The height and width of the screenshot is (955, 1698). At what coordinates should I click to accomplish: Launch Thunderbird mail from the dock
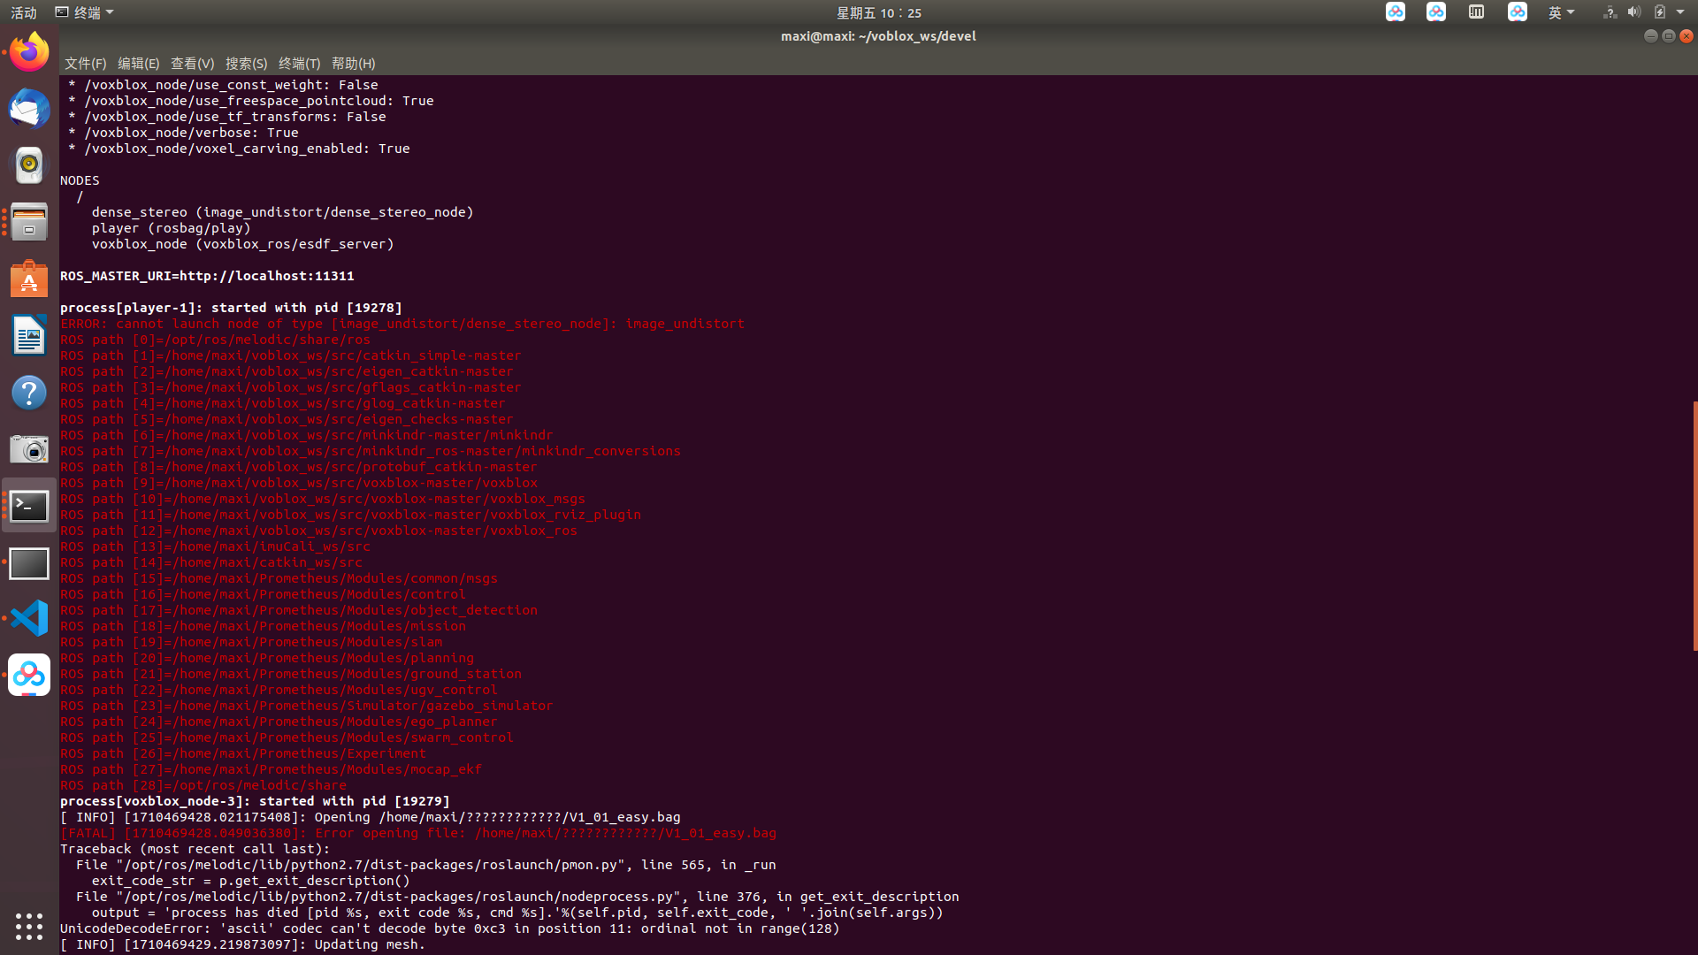tap(29, 109)
